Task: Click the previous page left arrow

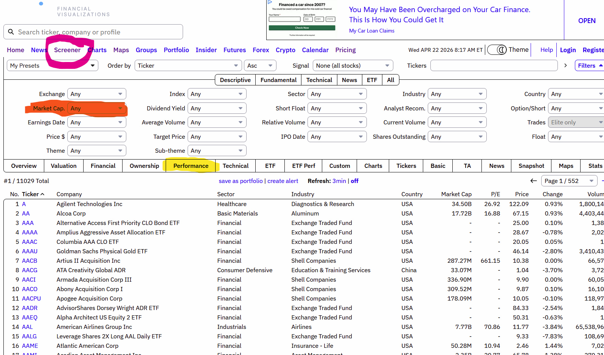Action: pyautogui.click(x=533, y=181)
